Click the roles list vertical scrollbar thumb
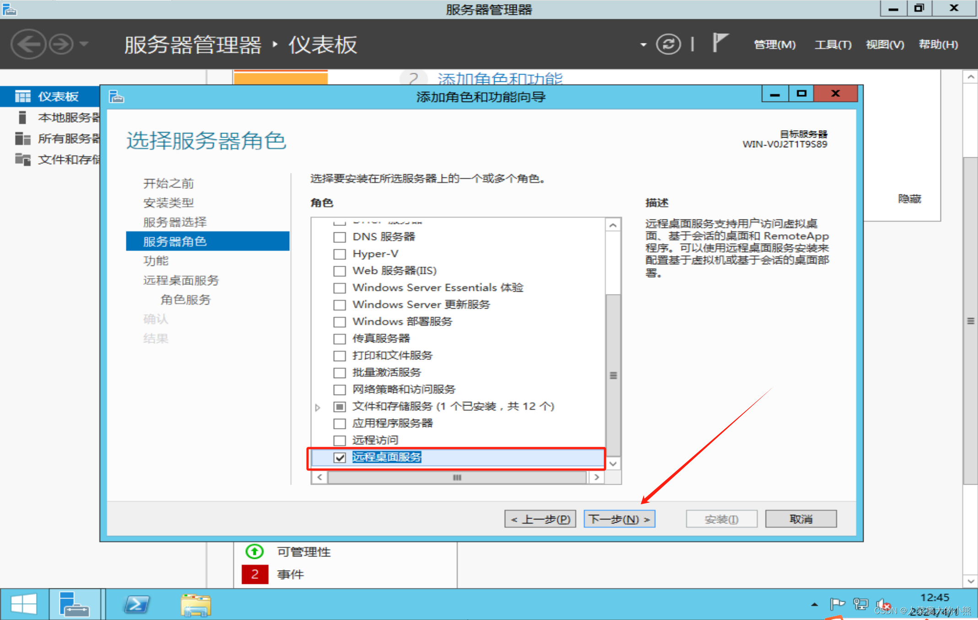This screenshot has width=978, height=620. pyautogui.click(x=613, y=375)
